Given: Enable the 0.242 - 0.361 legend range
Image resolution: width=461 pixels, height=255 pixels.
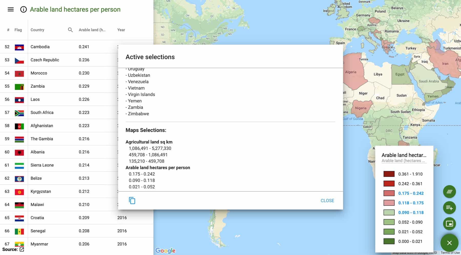Looking at the screenshot, I should click(x=410, y=183).
